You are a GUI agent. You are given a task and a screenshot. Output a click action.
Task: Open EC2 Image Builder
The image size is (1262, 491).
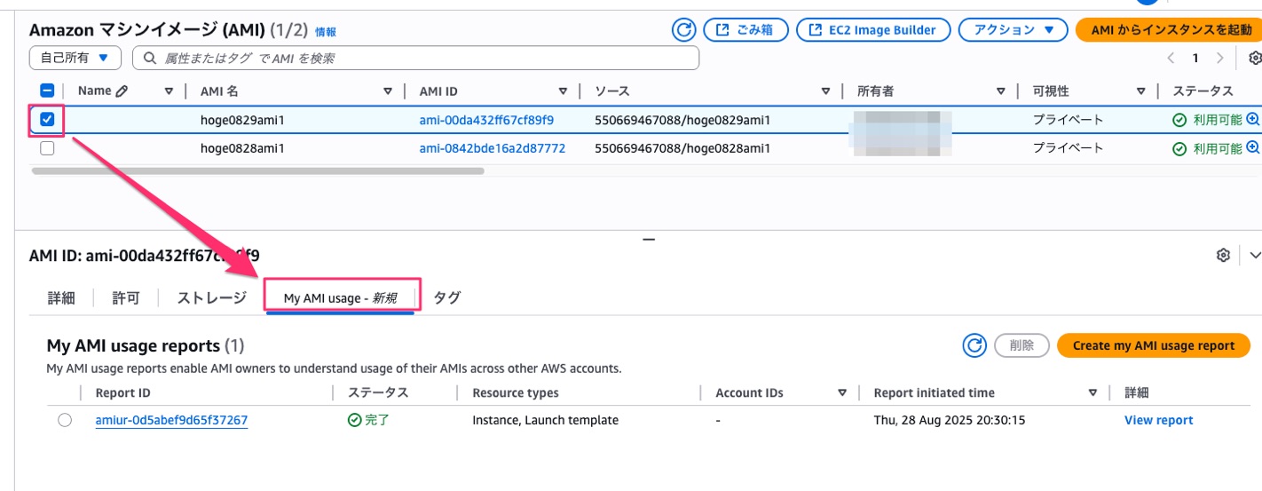pos(873,29)
